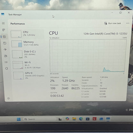Open the Windows Start button

point(19,119)
